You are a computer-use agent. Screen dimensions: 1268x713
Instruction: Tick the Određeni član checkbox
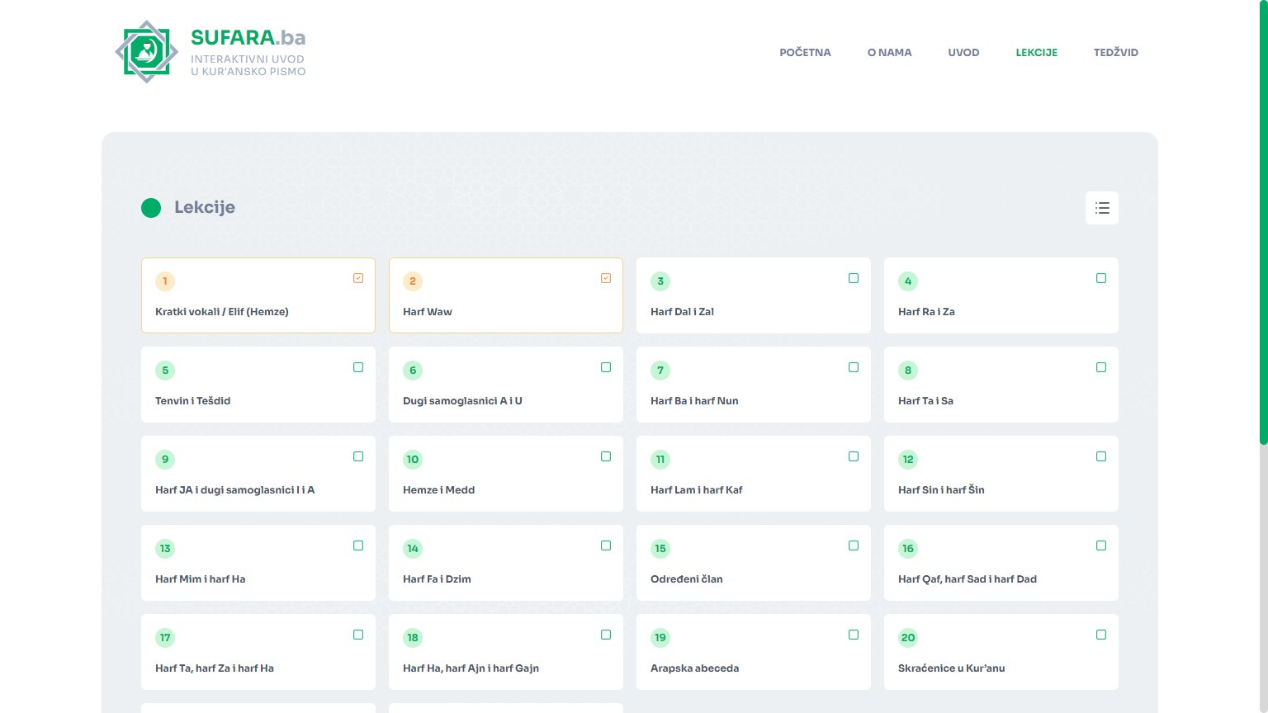coord(854,545)
